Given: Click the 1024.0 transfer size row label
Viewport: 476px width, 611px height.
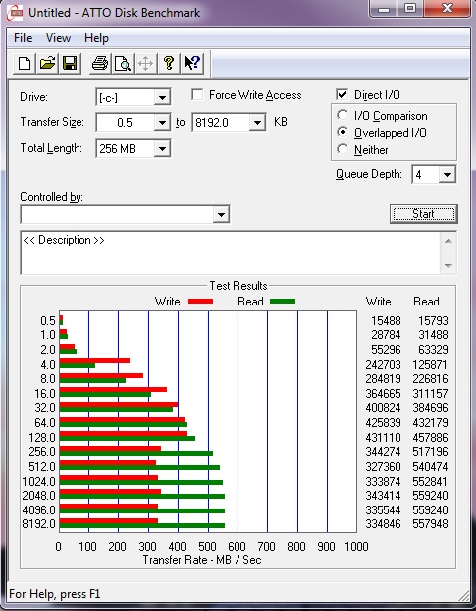Looking at the screenshot, I should pyautogui.click(x=39, y=481).
